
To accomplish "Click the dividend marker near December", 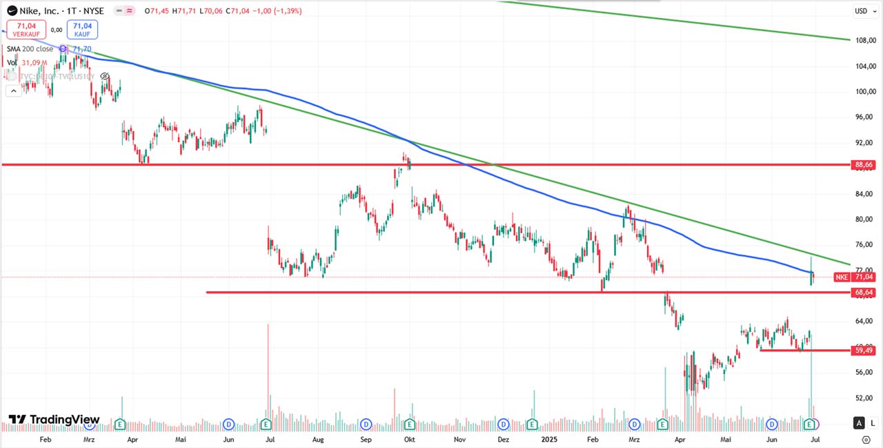I will [504, 423].
